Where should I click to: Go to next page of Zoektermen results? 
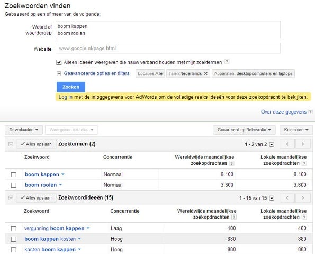[303, 144]
